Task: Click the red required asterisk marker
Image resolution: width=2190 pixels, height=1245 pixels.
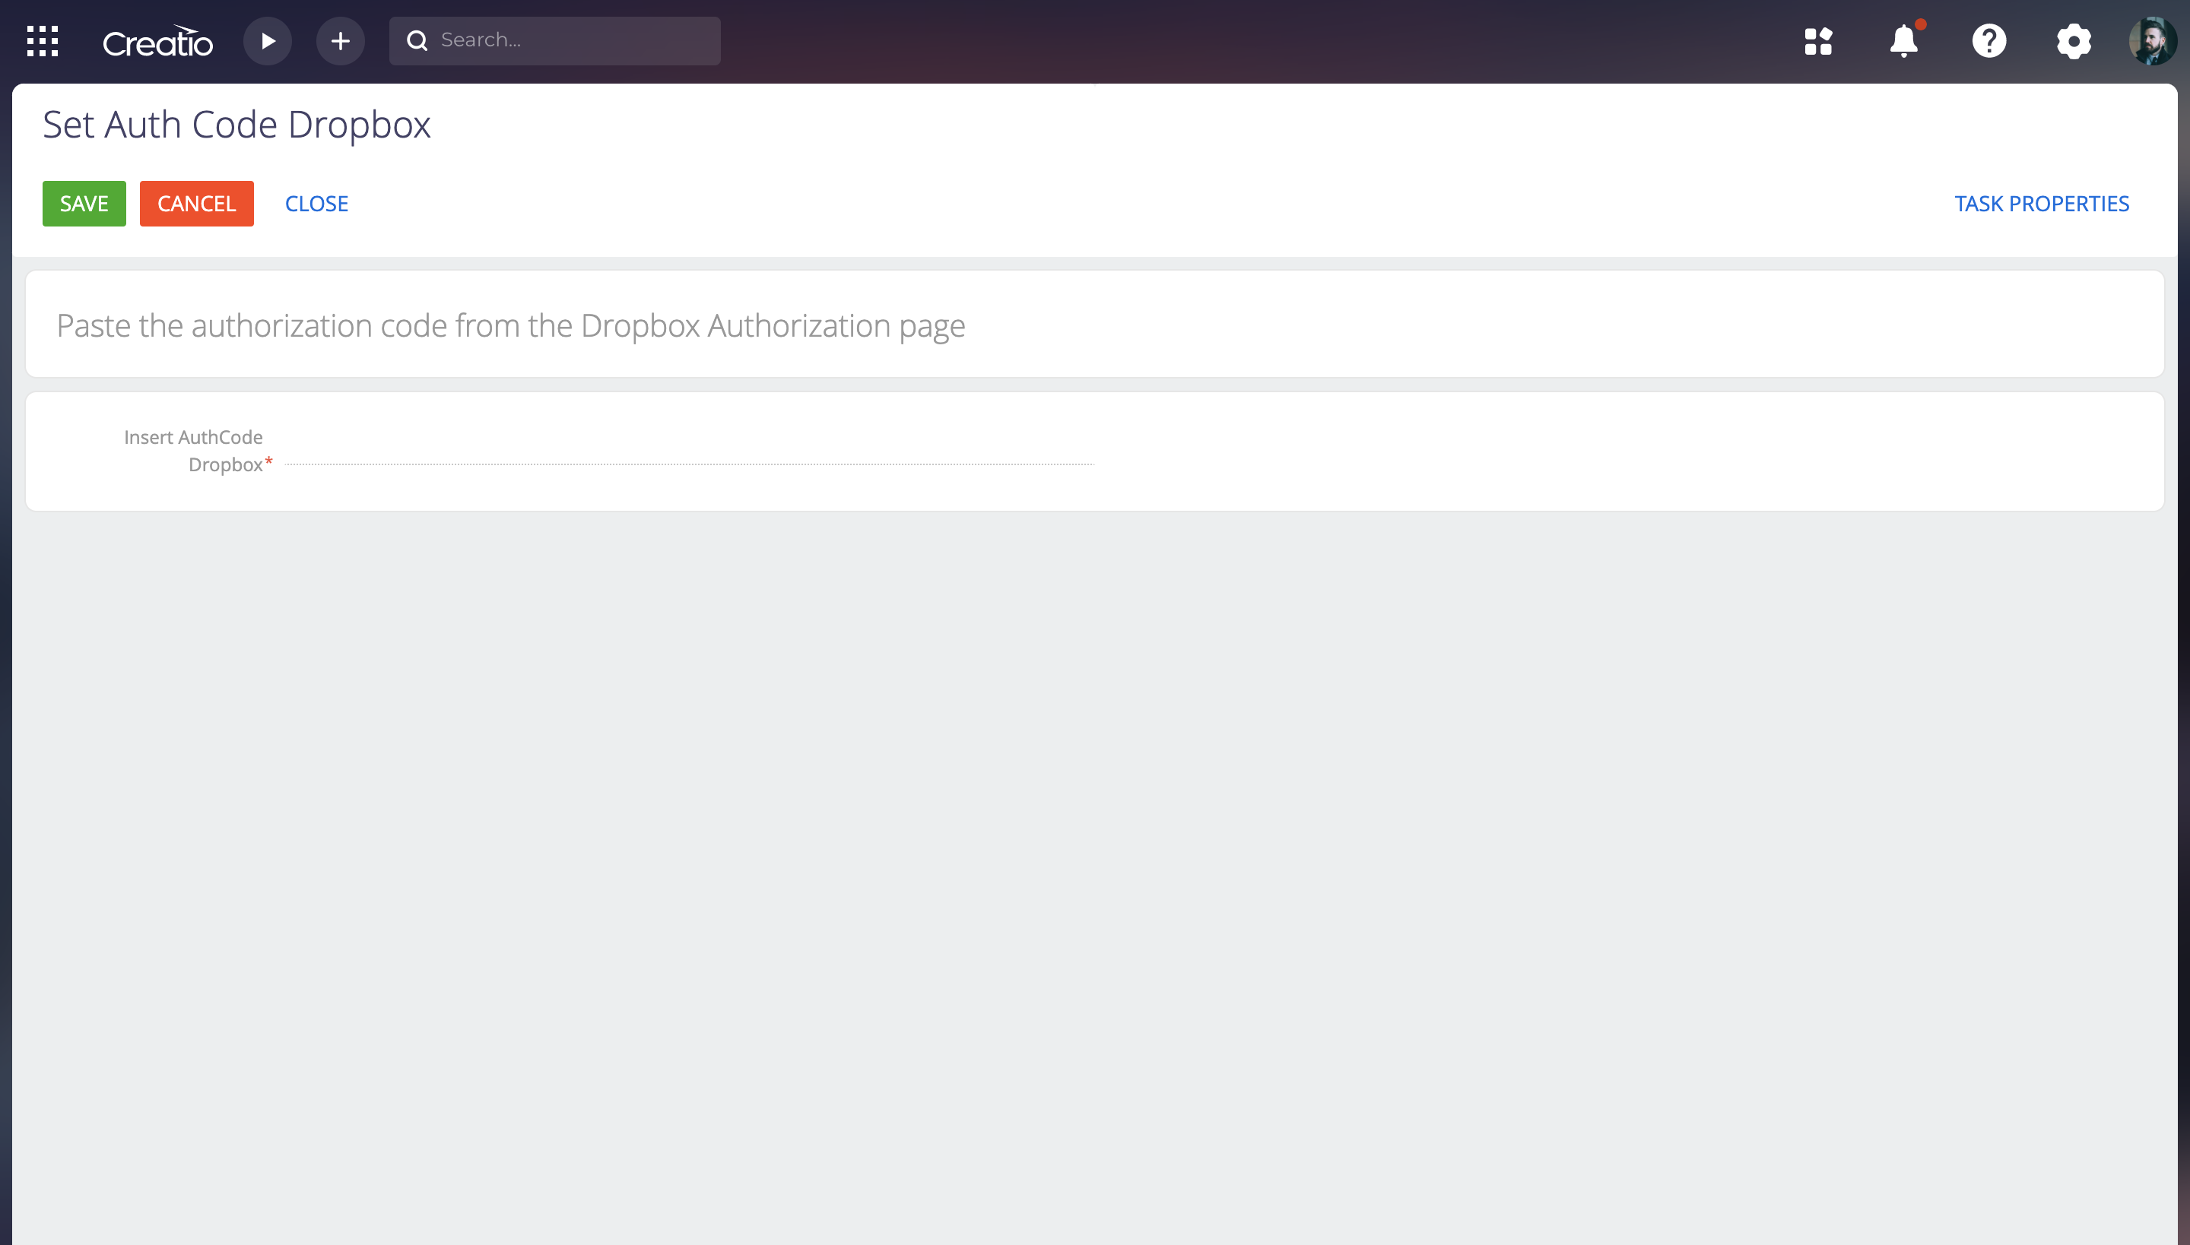Action: click(268, 461)
